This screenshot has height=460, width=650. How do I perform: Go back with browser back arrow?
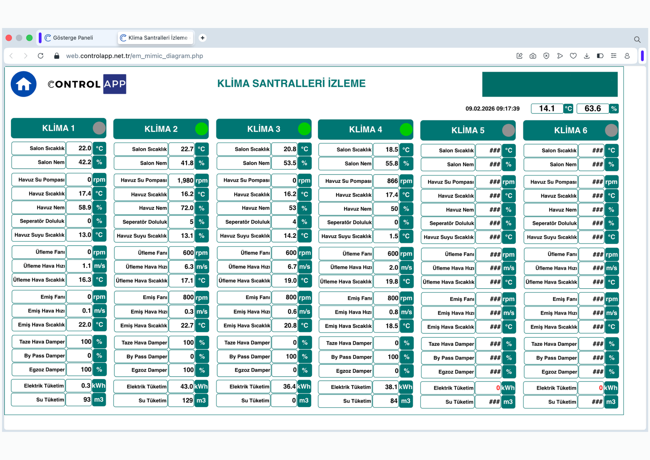click(11, 56)
